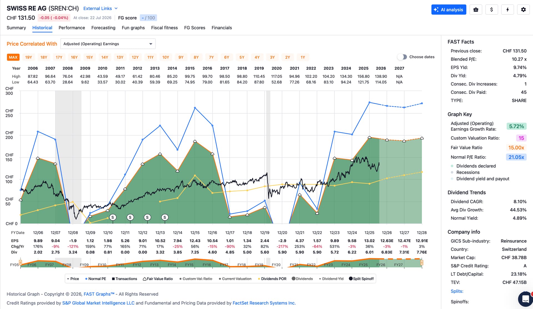
Task: Click the FG score badge
Action: [148, 18]
